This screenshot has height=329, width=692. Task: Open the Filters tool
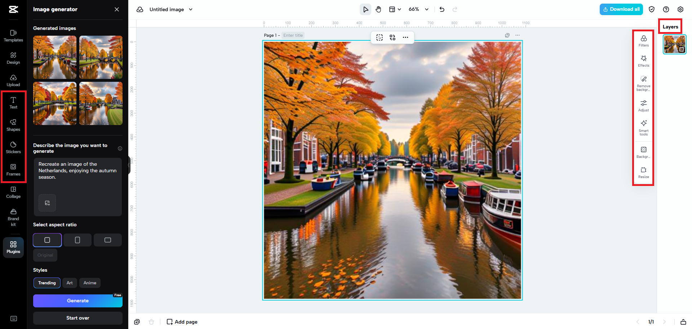643,41
